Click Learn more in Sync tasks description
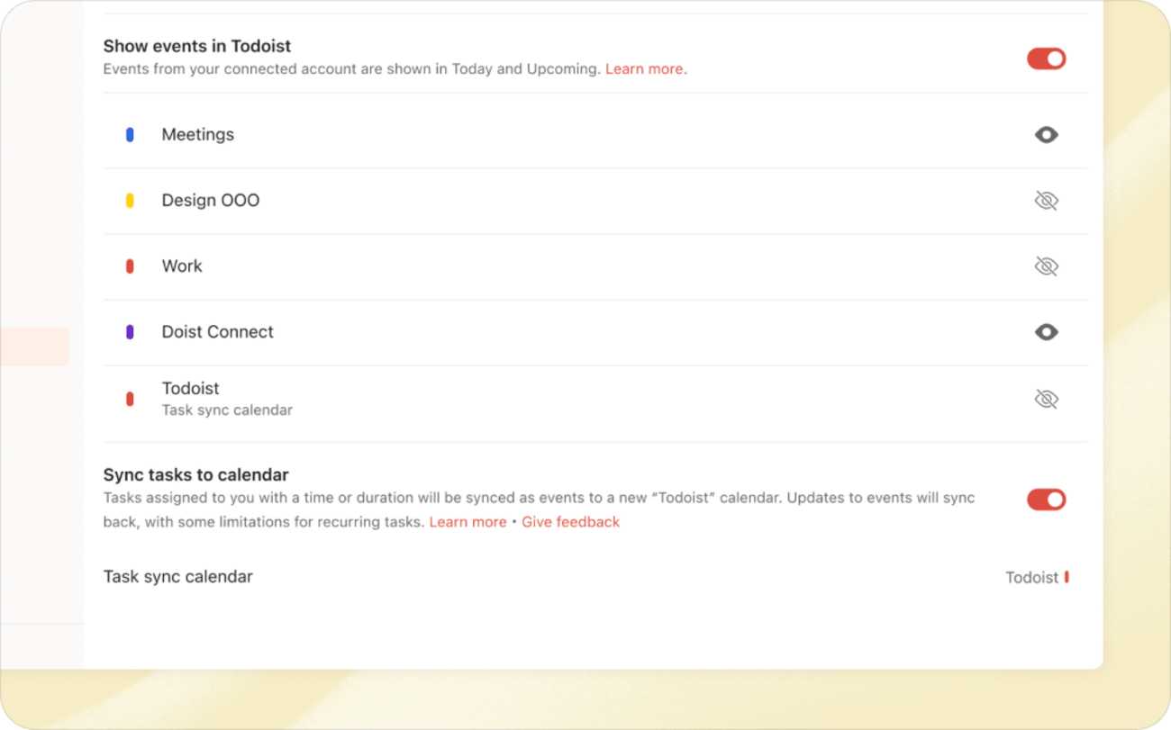 click(467, 521)
